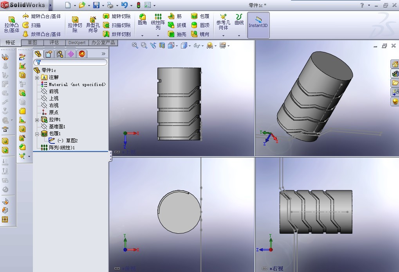Select Lofted Cut (放样切割)
The image size is (399, 272).
[117, 34]
